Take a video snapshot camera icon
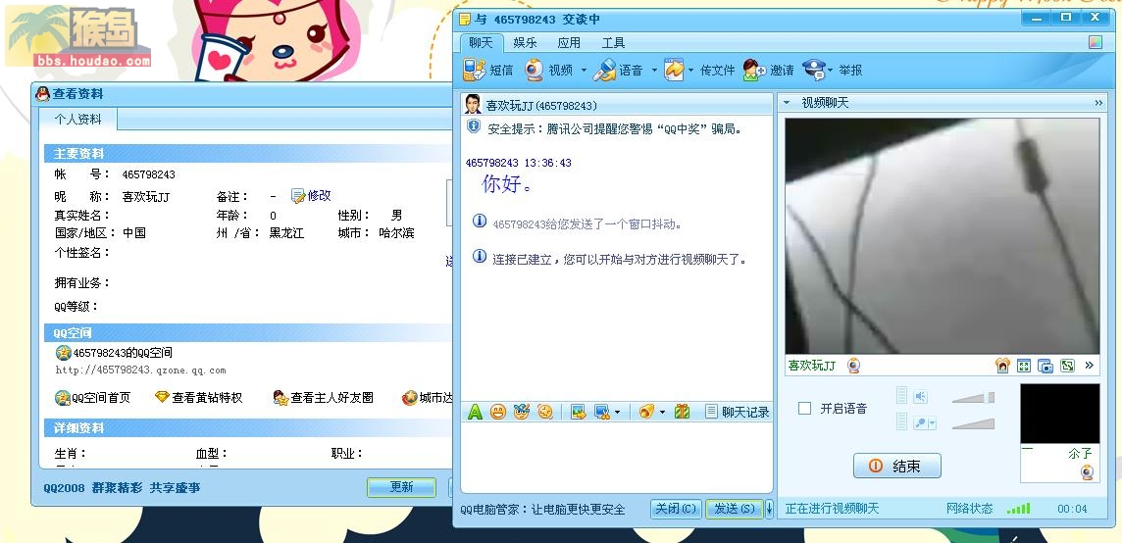The width and height of the screenshot is (1122, 543). point(1045,366)
